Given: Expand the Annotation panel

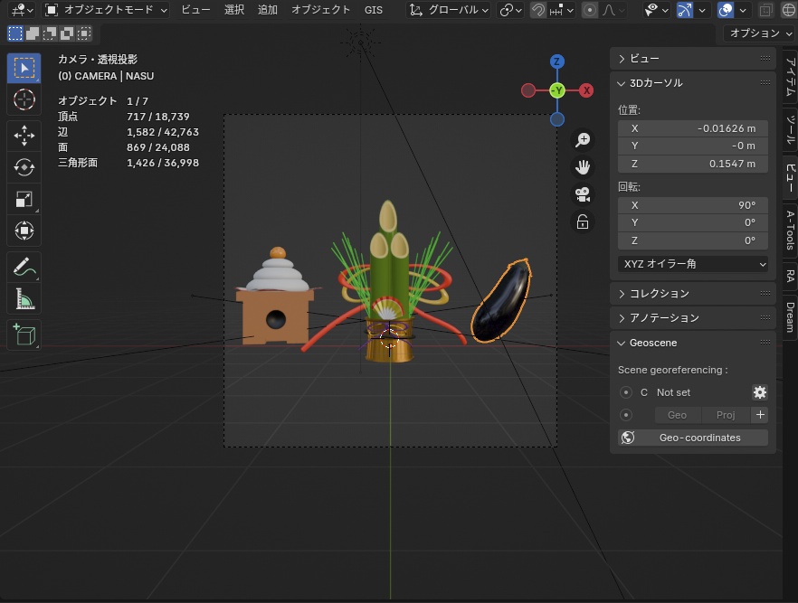Looking at the screenshot, I should [x=692, y=317].
